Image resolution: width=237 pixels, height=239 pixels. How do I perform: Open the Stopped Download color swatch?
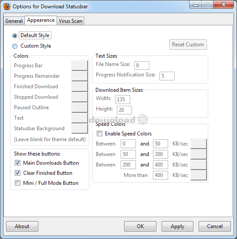tap(80, 97)
